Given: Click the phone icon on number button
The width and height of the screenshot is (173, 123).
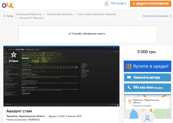Looking at the screenshot, I should [129, 88].
